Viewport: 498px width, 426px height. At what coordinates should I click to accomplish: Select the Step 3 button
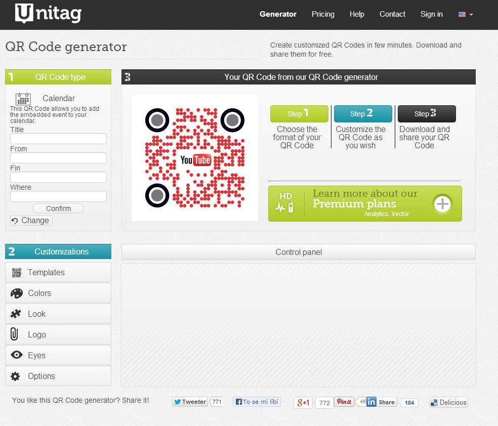click(427, 114)
